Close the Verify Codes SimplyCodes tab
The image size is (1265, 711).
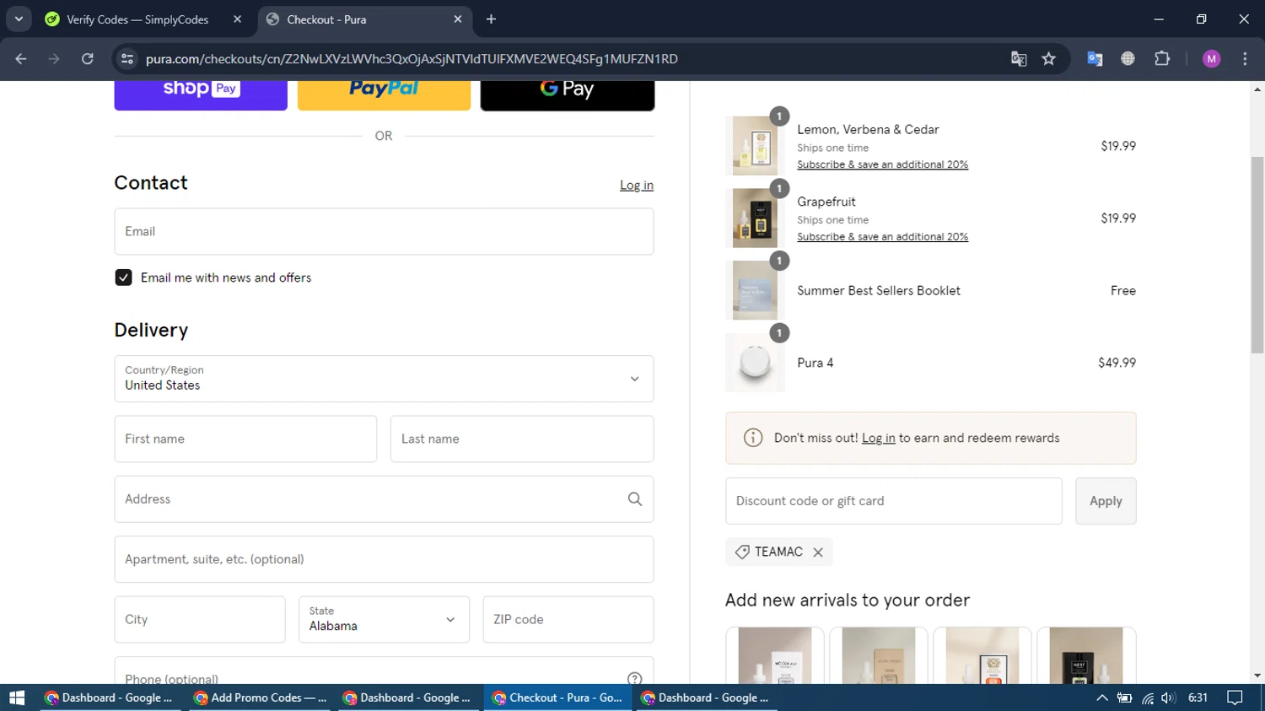tap(237, 19)
